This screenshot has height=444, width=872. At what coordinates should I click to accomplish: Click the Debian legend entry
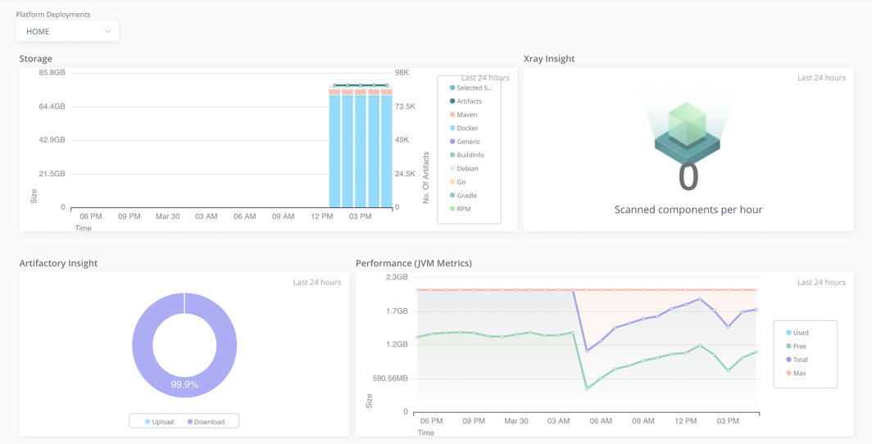pos(467,169)
